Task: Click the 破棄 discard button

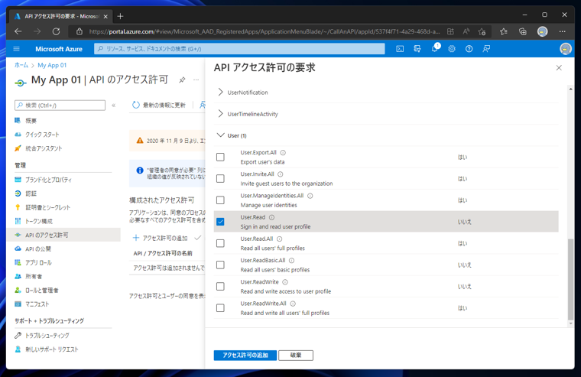Action: 296,355
